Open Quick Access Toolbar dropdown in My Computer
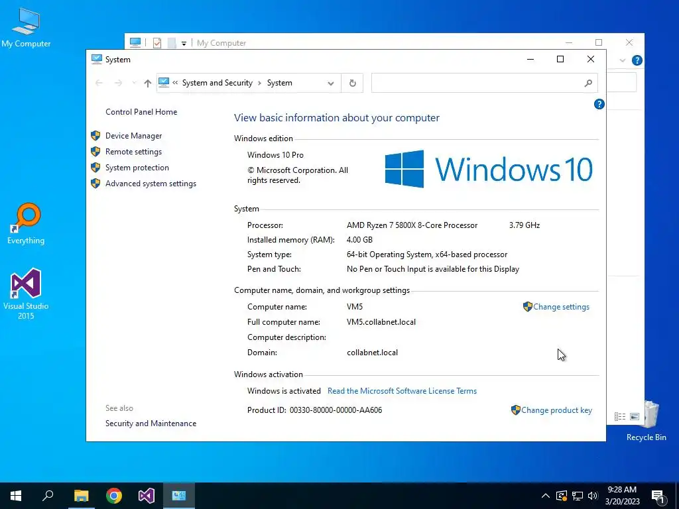This screenshot has height=509, width=679. (x=184, y=43)
